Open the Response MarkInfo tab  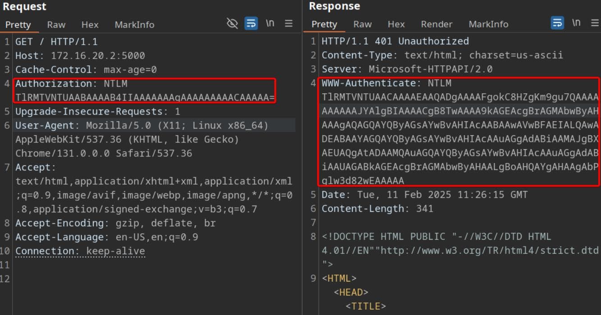tap(488, 24)
